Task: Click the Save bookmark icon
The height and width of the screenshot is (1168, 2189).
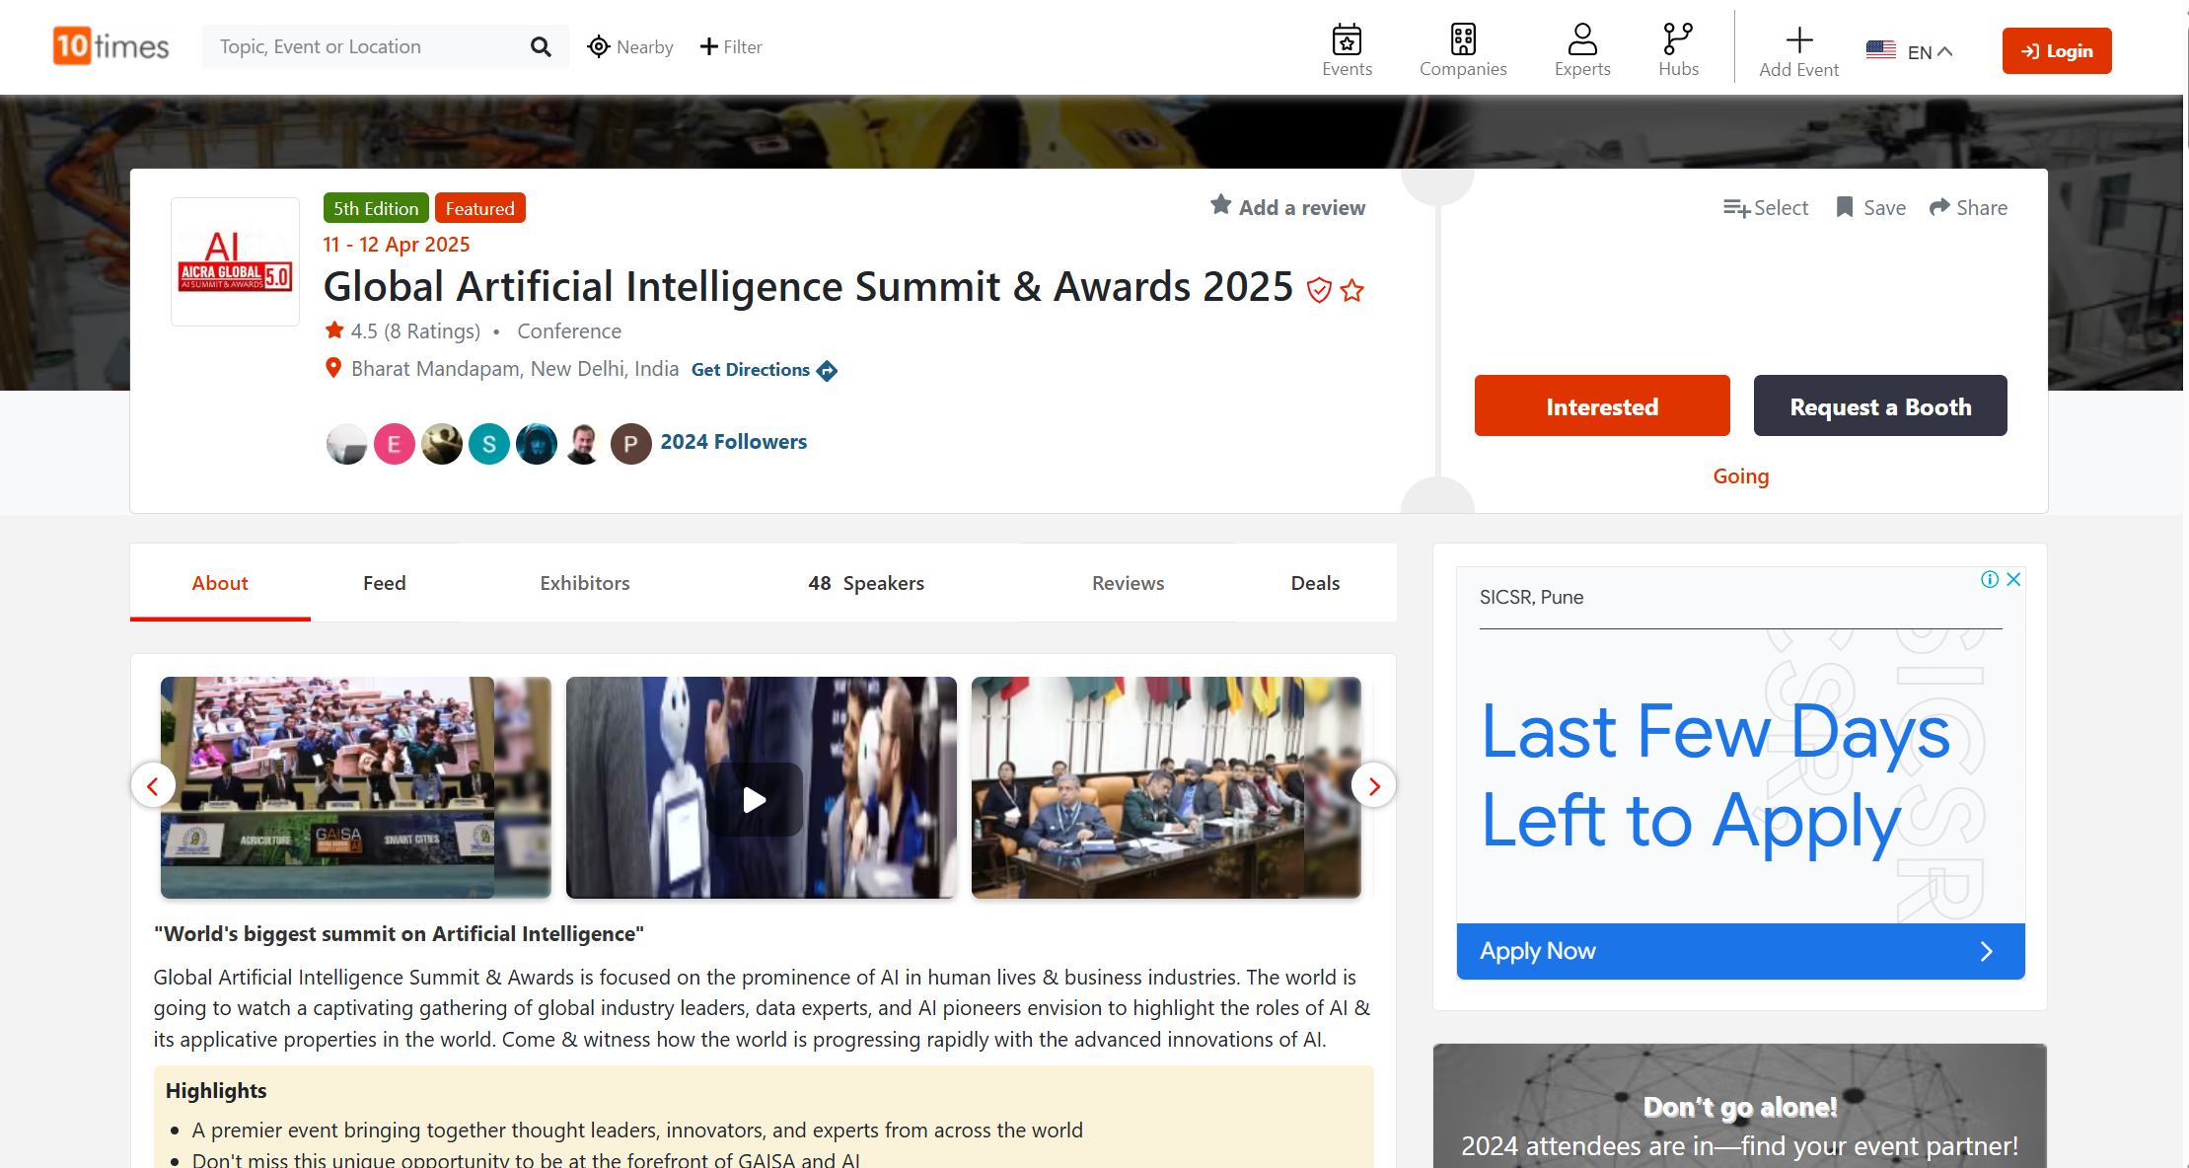Action: point(1844,207)
